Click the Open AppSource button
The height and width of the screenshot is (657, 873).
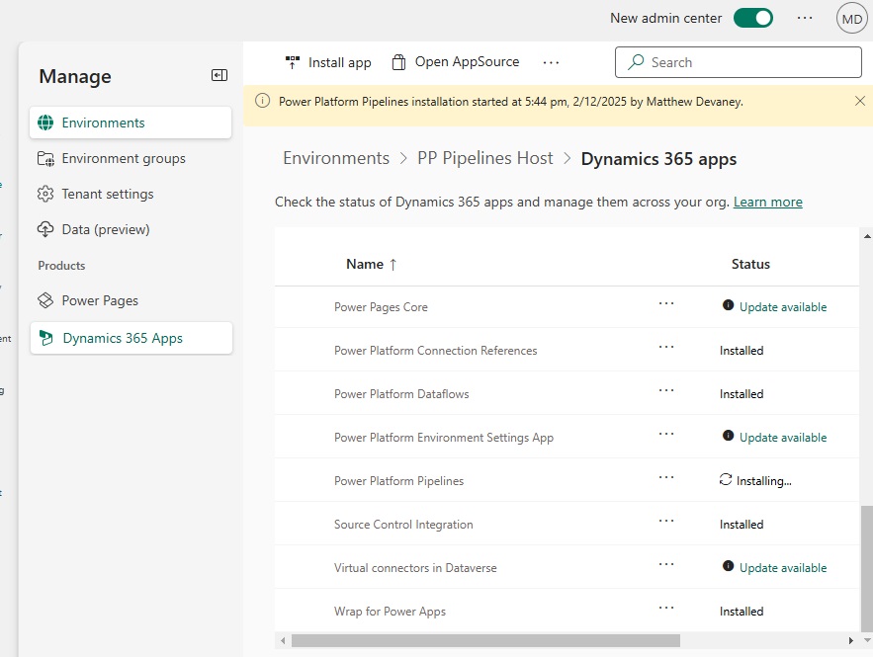click(456, 62)
